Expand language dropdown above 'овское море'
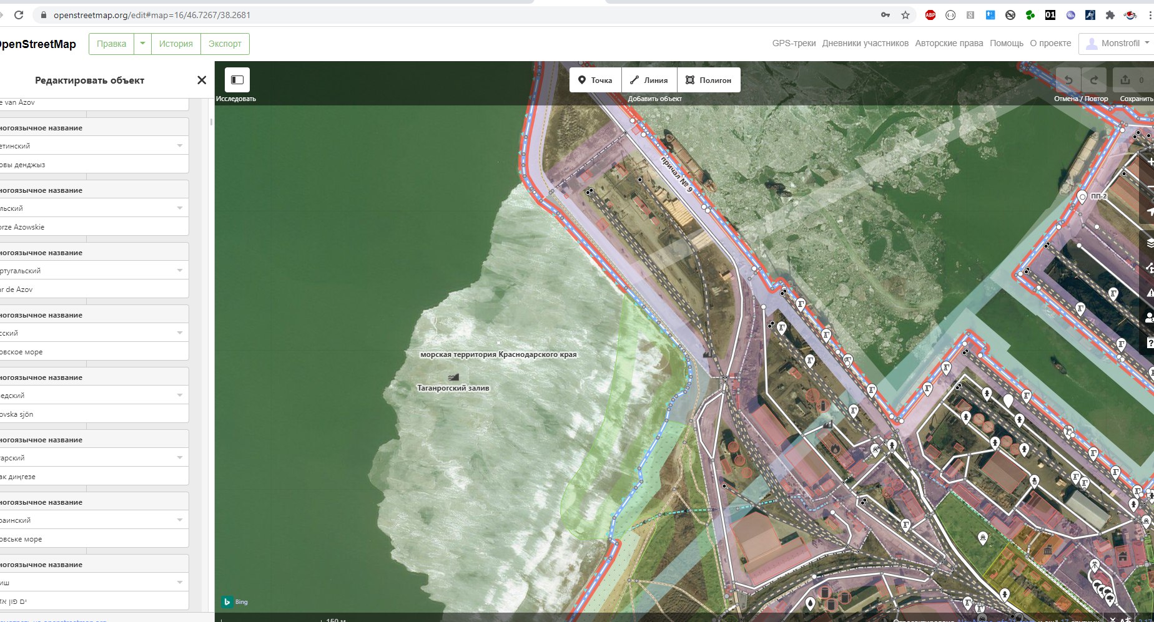The width and height of the screenshot is (1154, 622). point(180,333)
